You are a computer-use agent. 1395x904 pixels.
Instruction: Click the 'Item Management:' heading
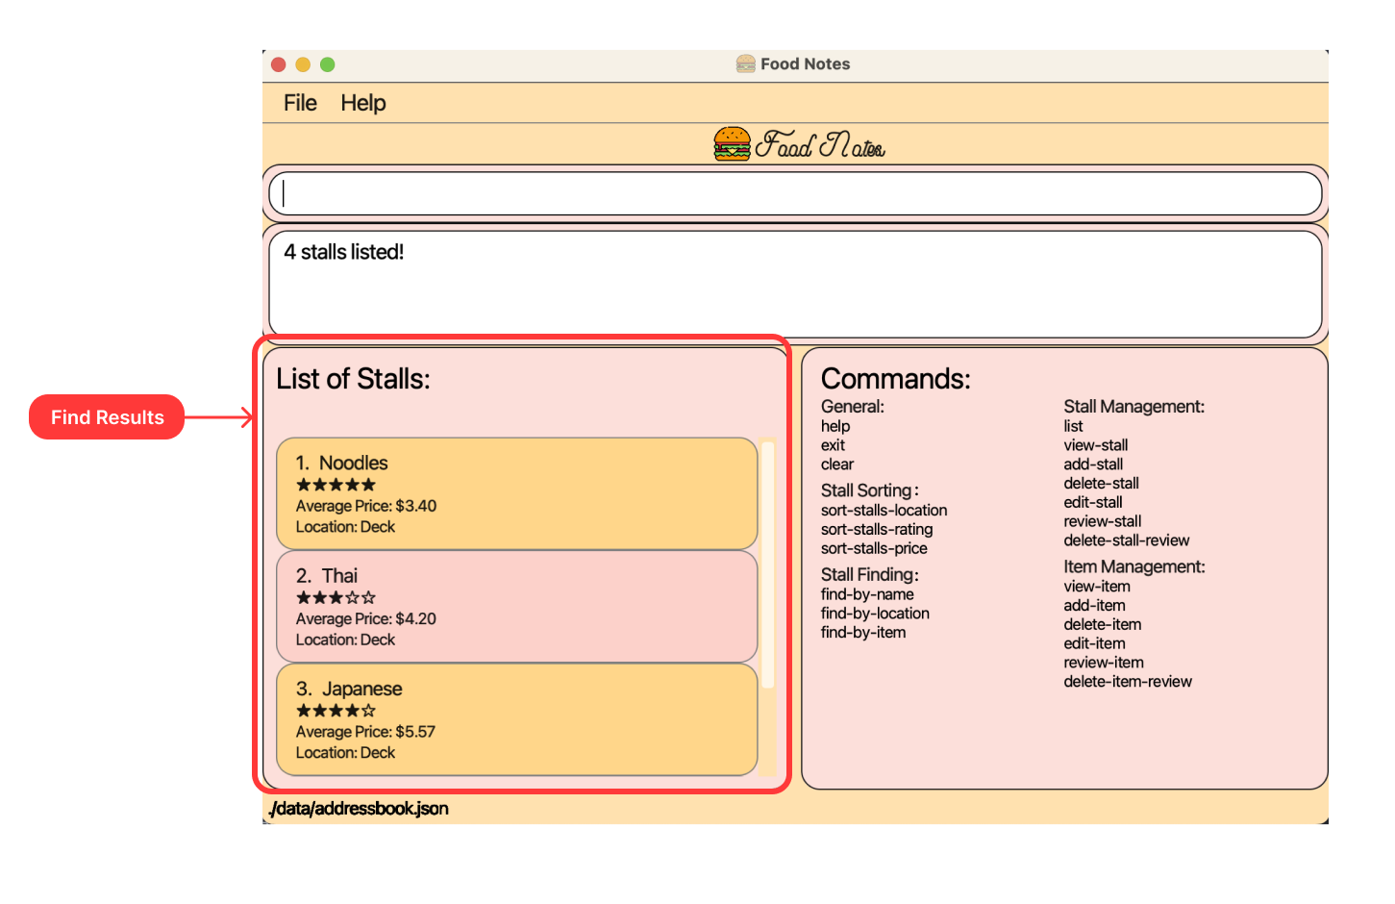pos(1133,567)
